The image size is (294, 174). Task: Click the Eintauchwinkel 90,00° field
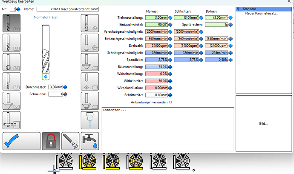coord(156,25)
